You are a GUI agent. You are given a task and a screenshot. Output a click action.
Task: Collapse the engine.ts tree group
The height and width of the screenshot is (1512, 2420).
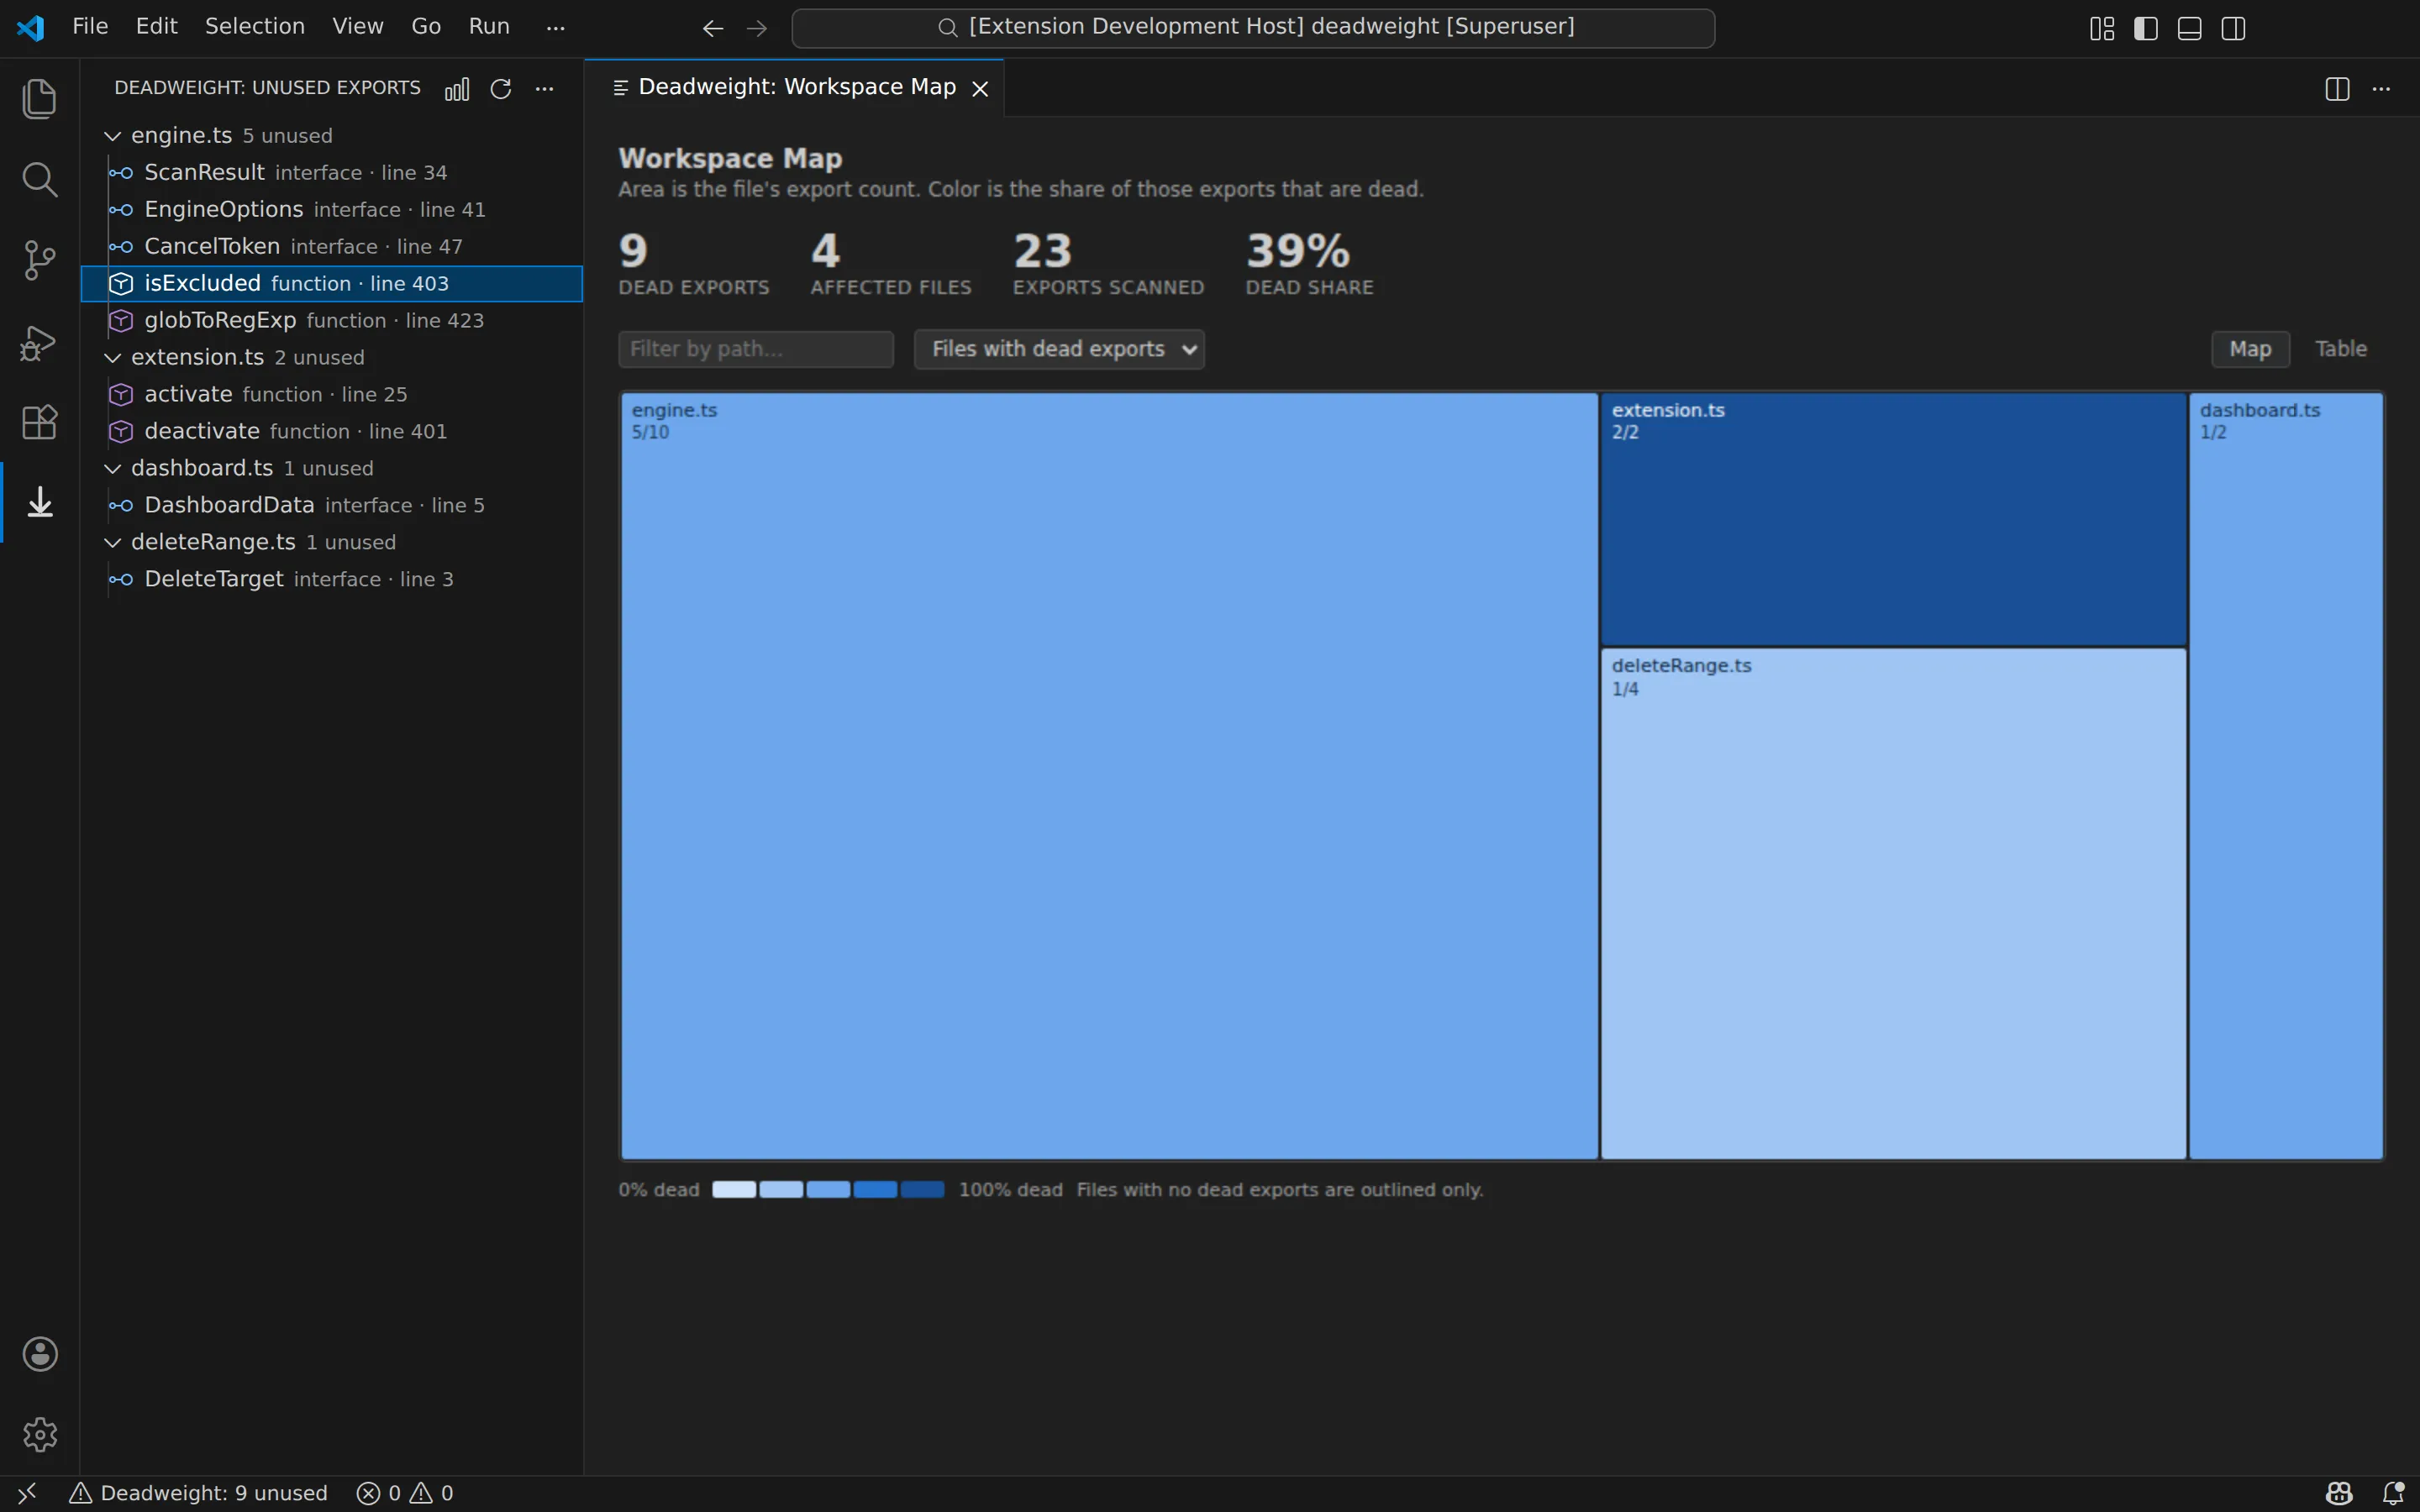tap(113, 136)
